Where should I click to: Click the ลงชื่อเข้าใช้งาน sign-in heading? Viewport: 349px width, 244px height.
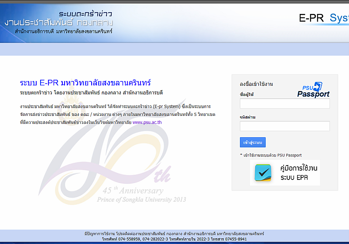point(256,84)
